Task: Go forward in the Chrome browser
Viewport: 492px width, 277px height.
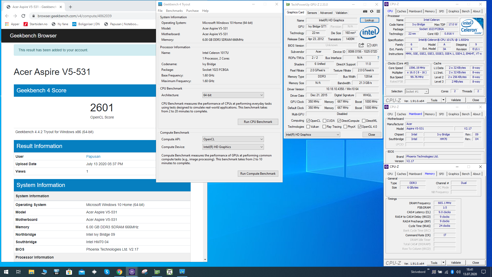Action: (x=15, y=16)
